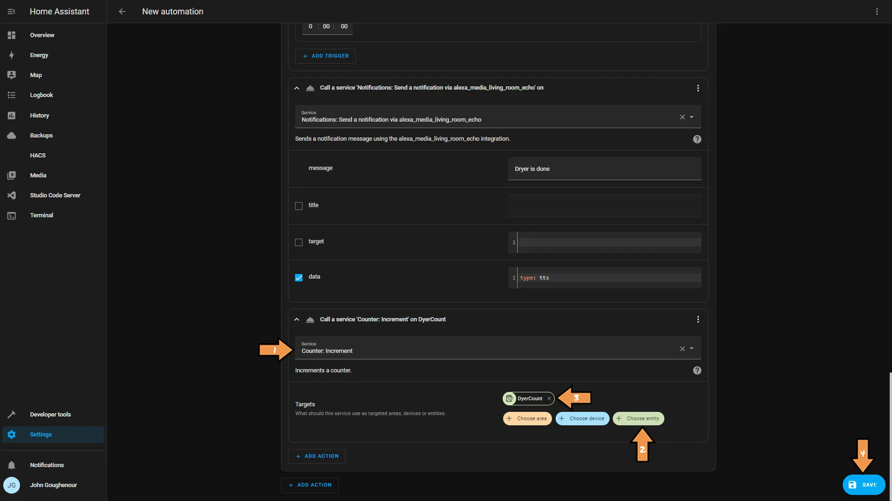Click Choose area button
892x501 pixels.
527,418
